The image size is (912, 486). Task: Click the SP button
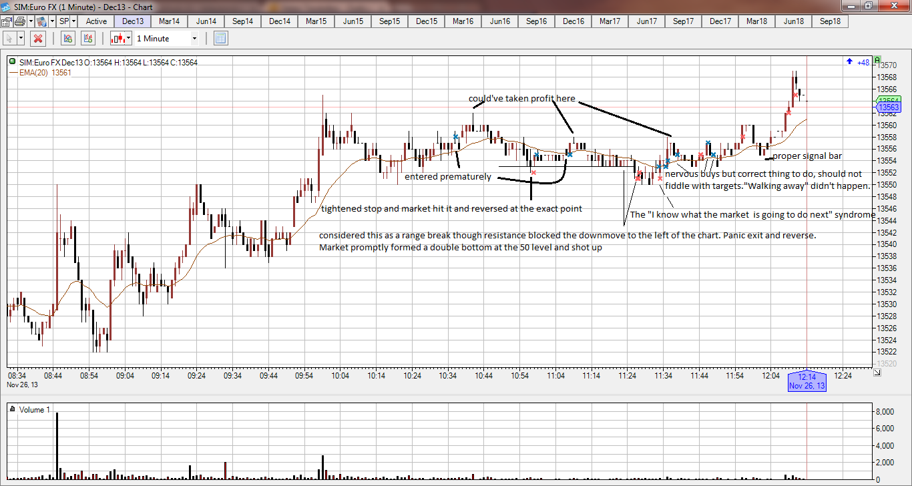coord(64,21)
